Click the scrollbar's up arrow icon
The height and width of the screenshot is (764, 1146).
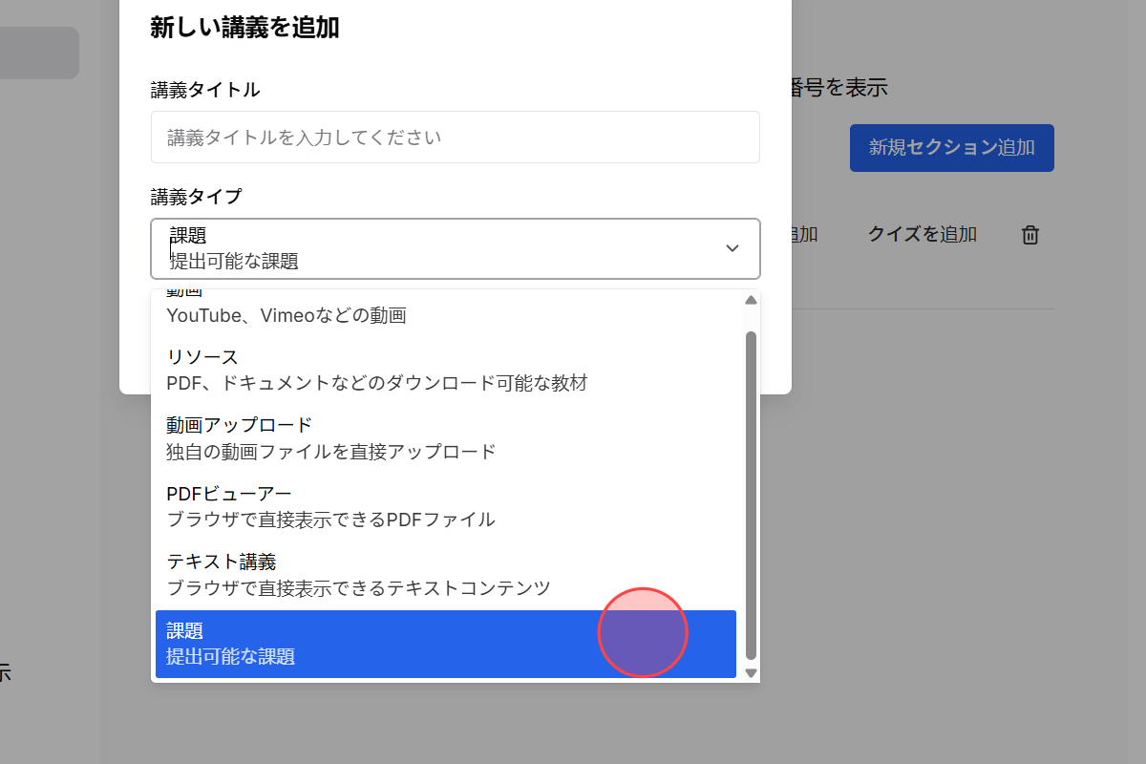tap(751, 299)
